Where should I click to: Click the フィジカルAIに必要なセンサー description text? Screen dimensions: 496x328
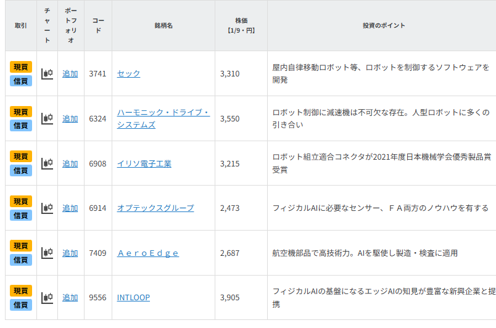coord(380,208)
